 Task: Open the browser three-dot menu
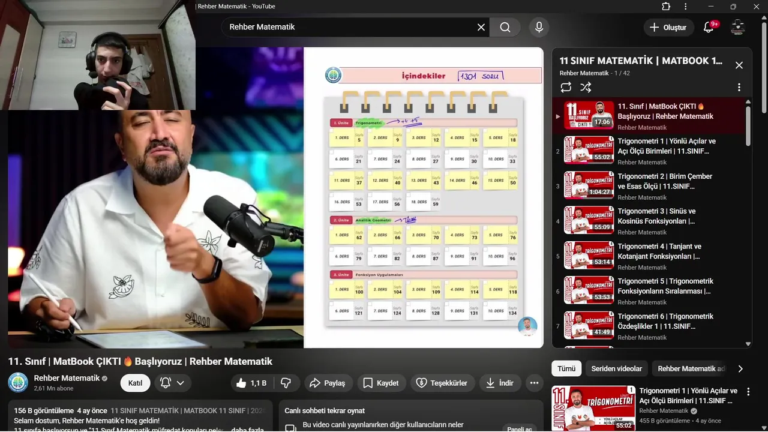[685, 7]
